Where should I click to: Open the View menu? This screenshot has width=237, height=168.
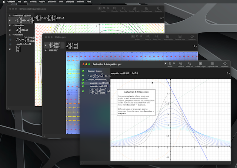pyautogui.click(x=61, y=1)
